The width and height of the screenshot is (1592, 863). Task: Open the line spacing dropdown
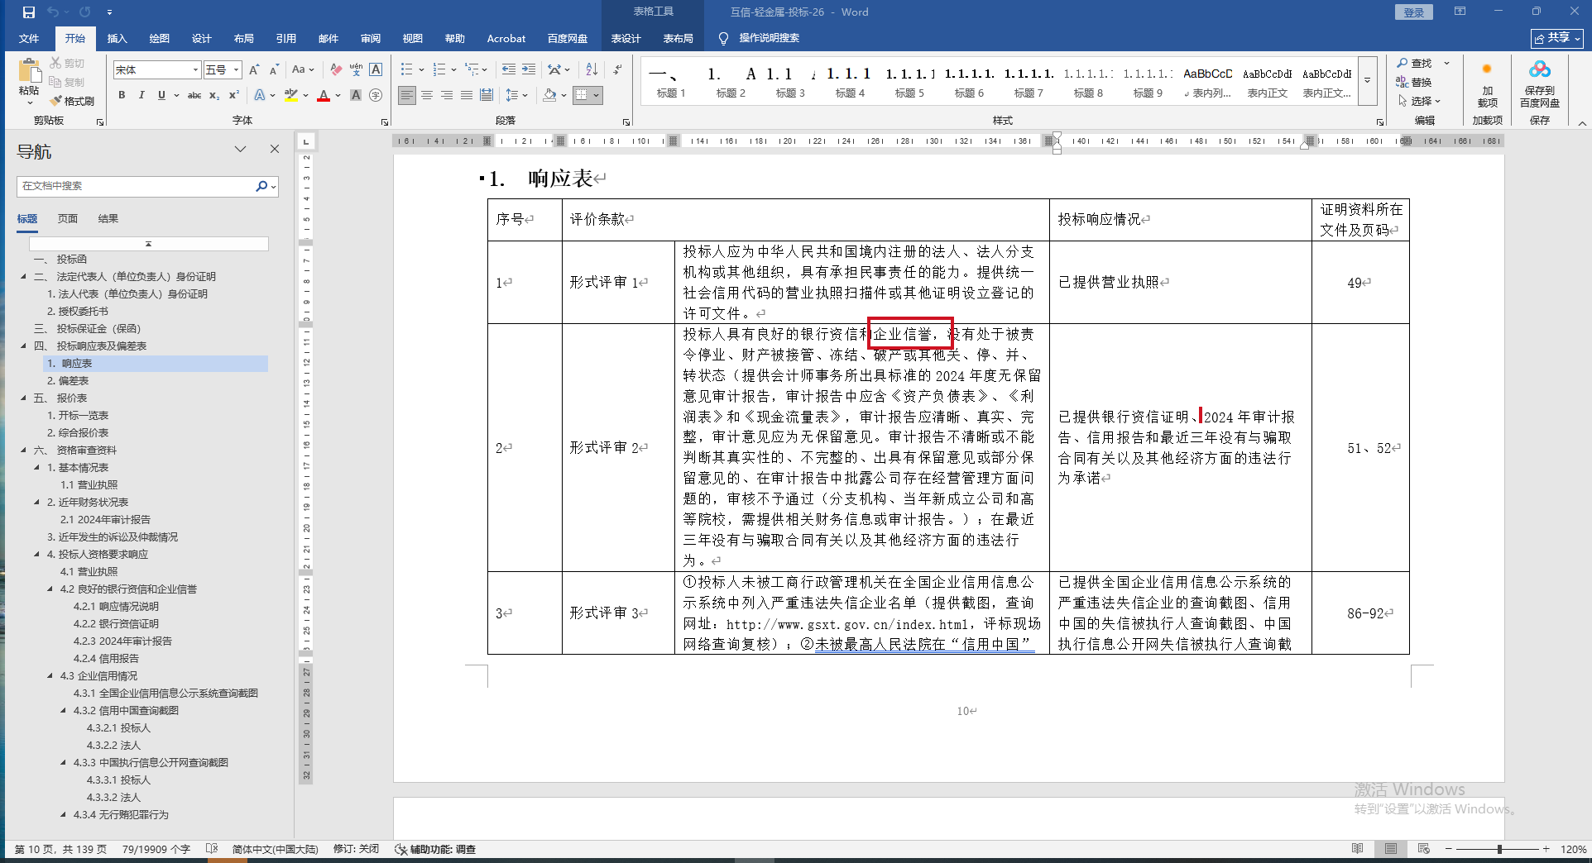(x=516, y=95)
